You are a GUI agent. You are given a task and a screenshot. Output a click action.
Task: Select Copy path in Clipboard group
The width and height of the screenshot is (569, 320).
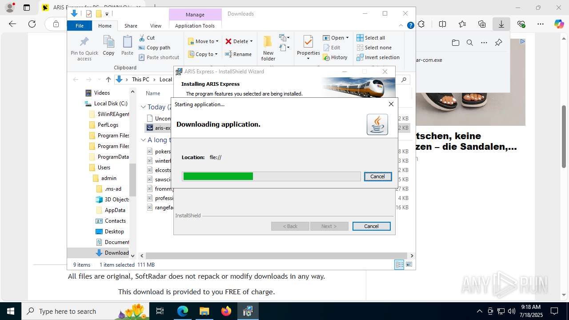click(x=154, y=48)
